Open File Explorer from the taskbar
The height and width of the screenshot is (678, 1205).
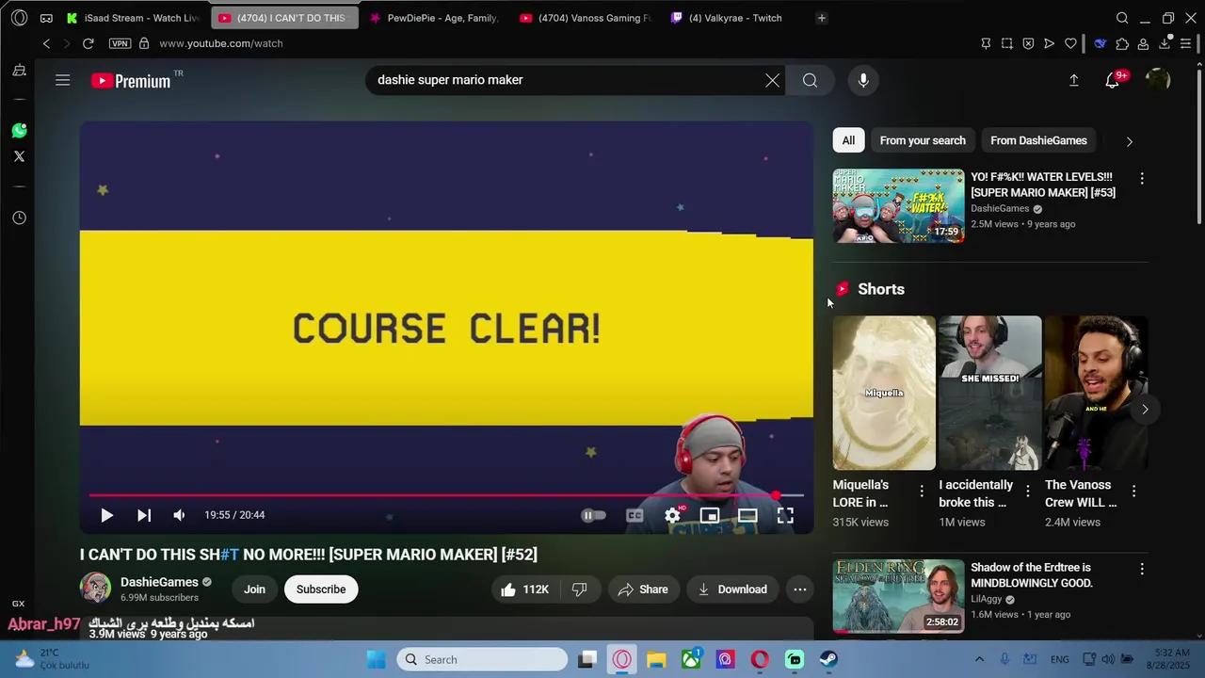[x=656, y=659]
